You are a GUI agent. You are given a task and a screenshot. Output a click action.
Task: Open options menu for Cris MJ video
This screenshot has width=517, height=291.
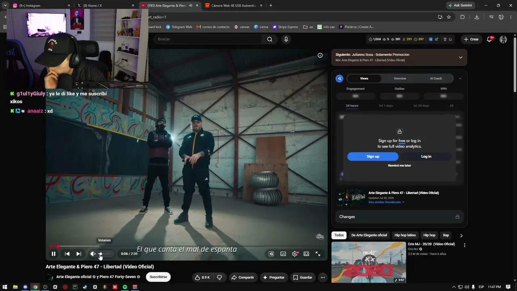pos(464,245)
